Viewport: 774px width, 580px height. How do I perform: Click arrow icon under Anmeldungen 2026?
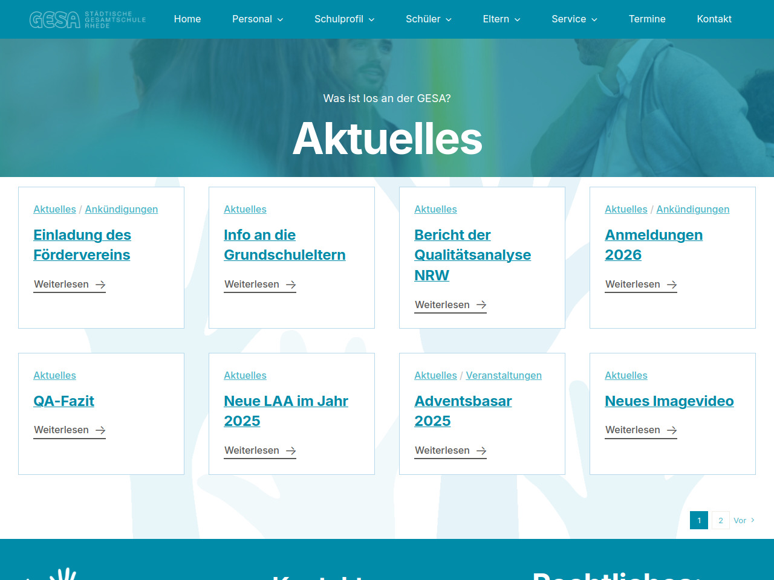pyautogui.click(x=672, y=285)
